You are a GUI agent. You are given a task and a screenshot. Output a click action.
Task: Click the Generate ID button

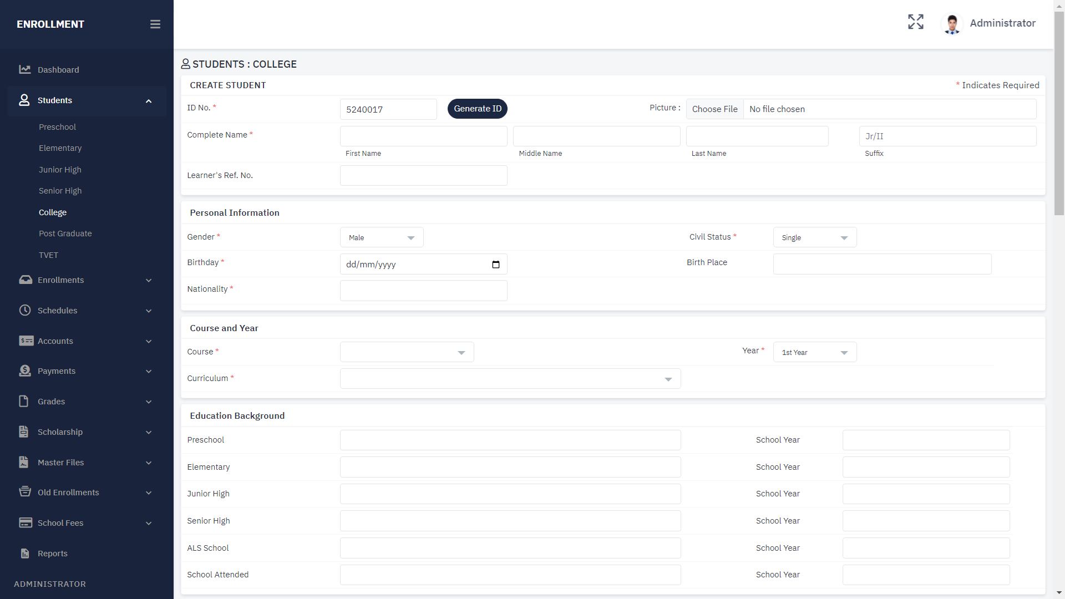tap(477, 109)
